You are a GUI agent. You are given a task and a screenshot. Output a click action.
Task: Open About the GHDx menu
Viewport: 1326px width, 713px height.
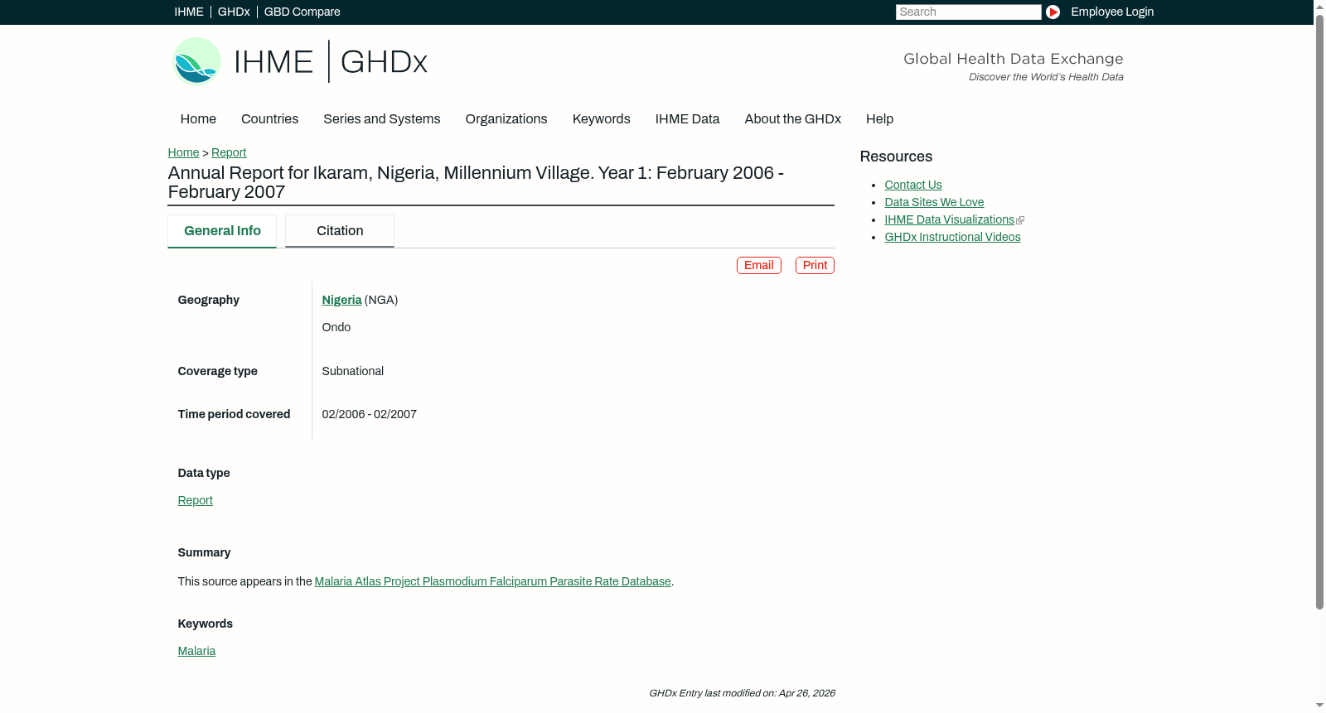(792, 119)
